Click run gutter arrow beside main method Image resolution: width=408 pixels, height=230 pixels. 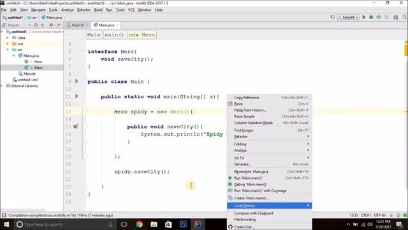pos(76,96)
